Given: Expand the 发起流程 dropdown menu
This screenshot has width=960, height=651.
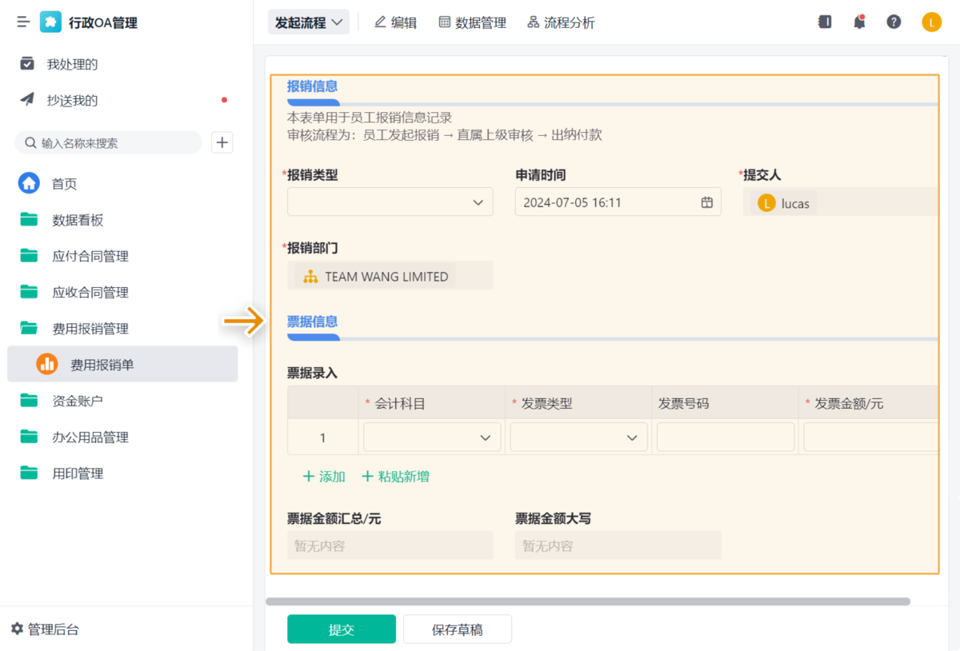Looking at the screenshot, I should [x=309, y=22].
